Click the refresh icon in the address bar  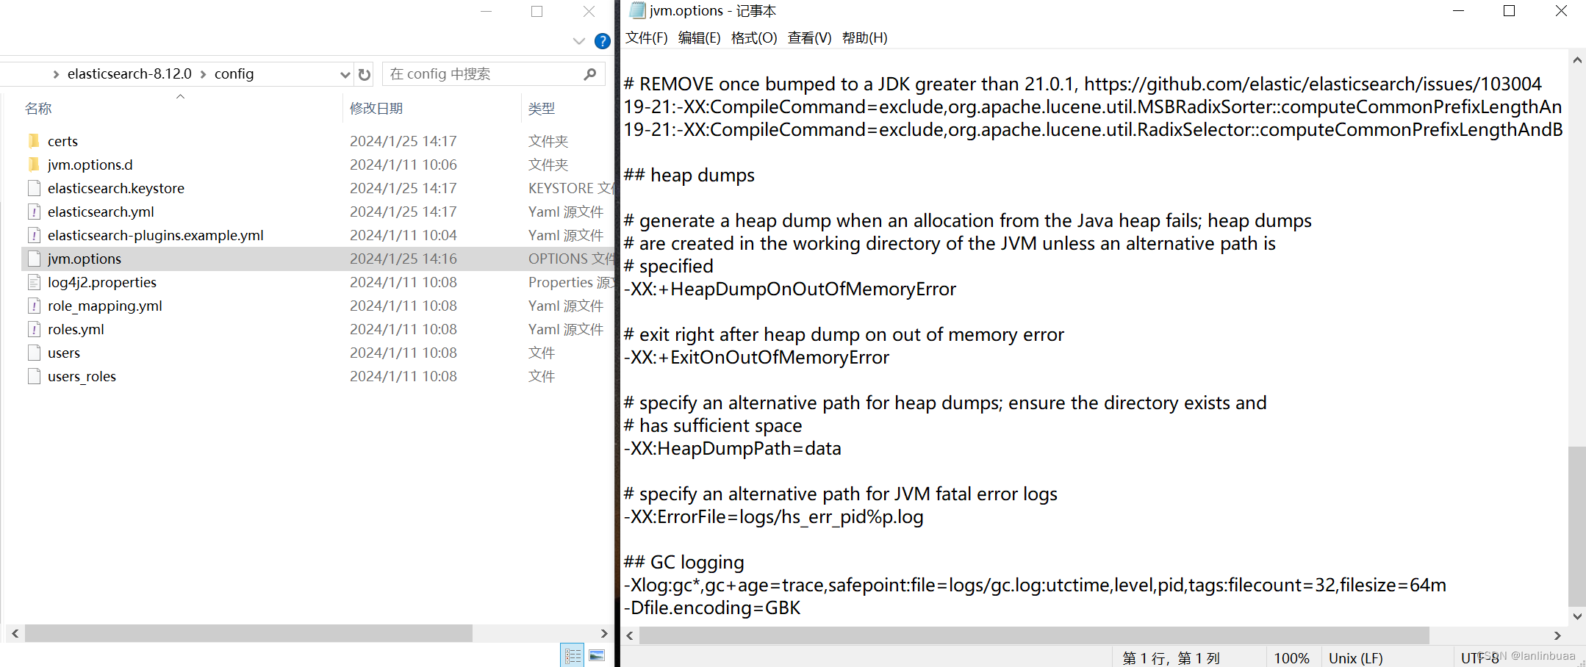coord(364,73)
